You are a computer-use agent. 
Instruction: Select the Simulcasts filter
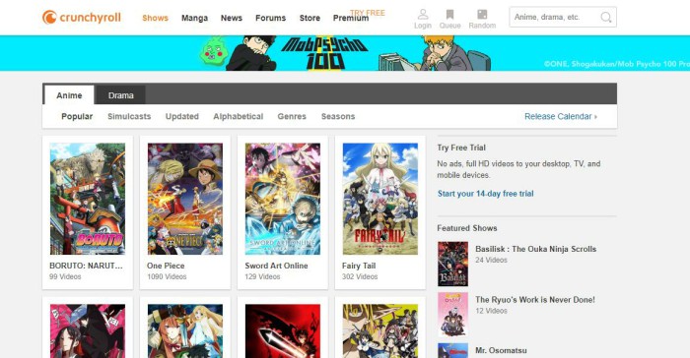[x=129, y=116]
